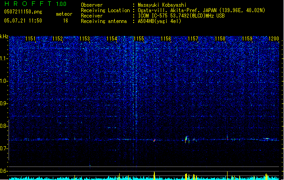284x180 pixels.
Task: Click the 1155 time tick label
Action: tap(139, 39)
